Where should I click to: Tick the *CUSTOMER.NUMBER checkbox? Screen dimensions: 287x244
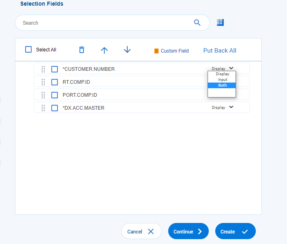[x=55, y=69]
